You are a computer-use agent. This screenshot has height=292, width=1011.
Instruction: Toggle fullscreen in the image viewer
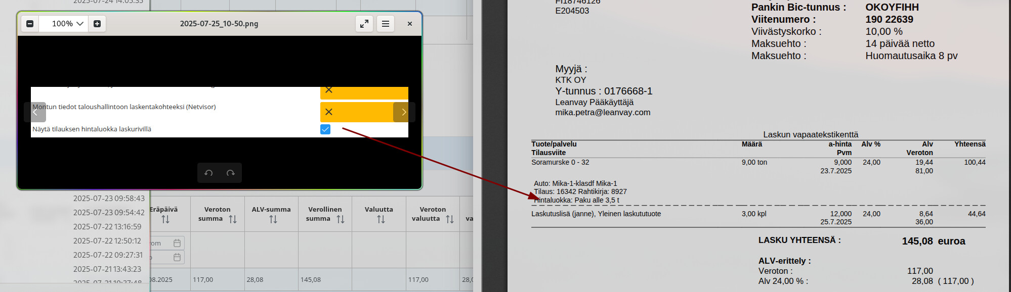point(364,24)
